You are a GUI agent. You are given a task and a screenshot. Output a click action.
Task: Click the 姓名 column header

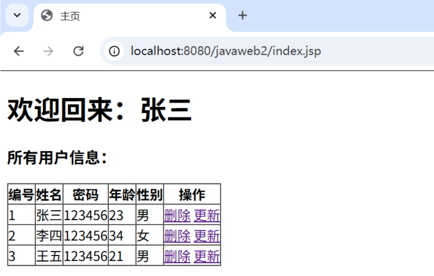pyautogui.click(x=49, y=194)
